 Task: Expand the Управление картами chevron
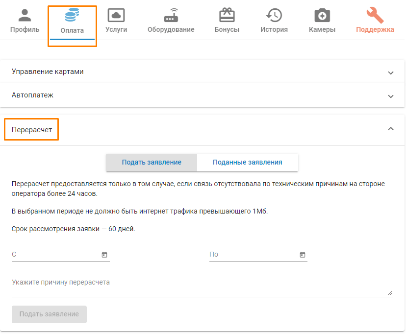tap(391, 73)
